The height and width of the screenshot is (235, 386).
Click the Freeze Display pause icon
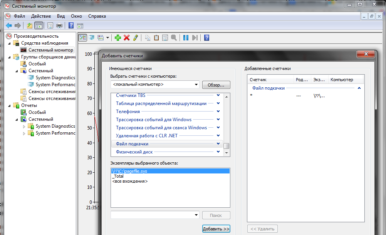tap(186, 38)
